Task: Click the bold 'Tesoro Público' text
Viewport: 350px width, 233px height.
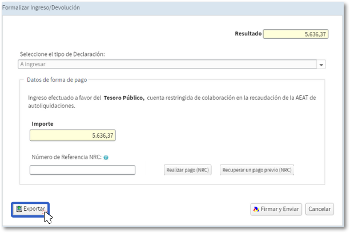Action: pos(124,98)
